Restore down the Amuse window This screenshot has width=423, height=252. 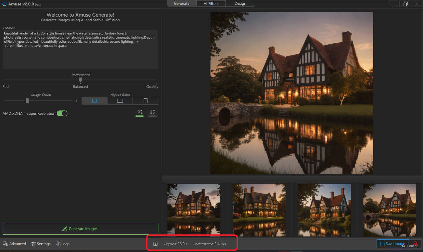click(x=405, y=4)
